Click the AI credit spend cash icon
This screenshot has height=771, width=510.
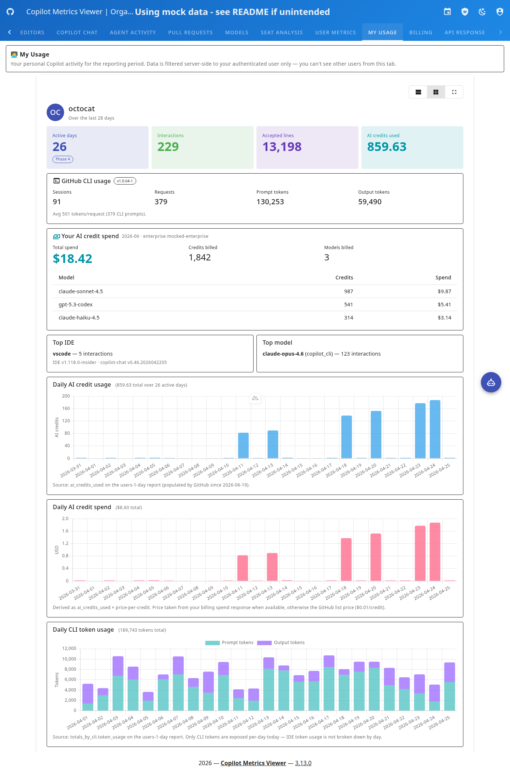[56, 236]
